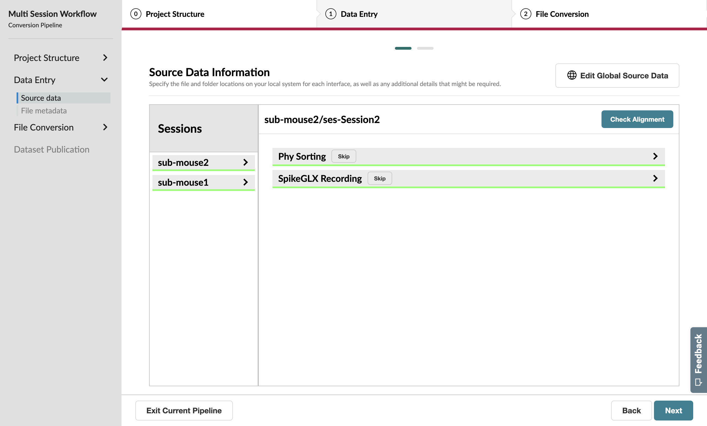Viewport: 707px width, 426px height.
Task: Click the Feedback tab icon at its bottom
Action: click(698, 382)
